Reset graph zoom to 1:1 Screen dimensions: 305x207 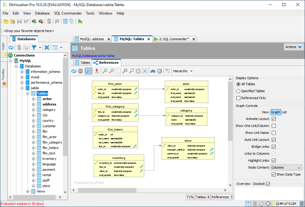tap(125, 71)
